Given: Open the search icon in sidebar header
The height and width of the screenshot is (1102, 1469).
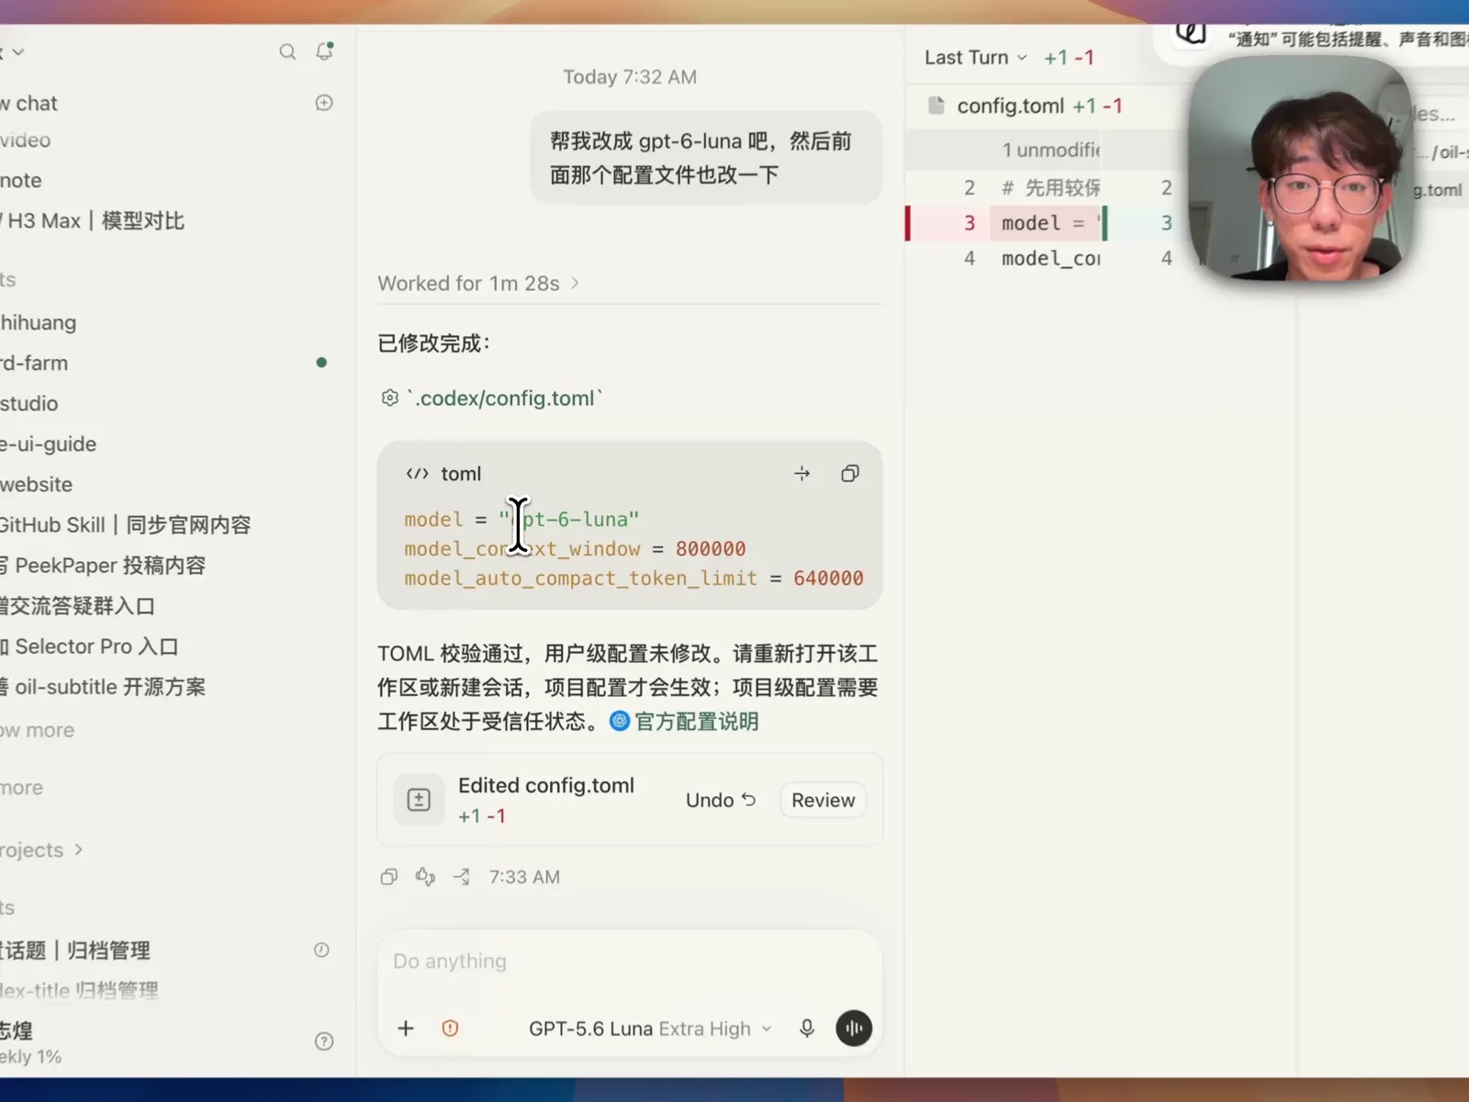Looking at the screenshot, I should coord(287,51).
